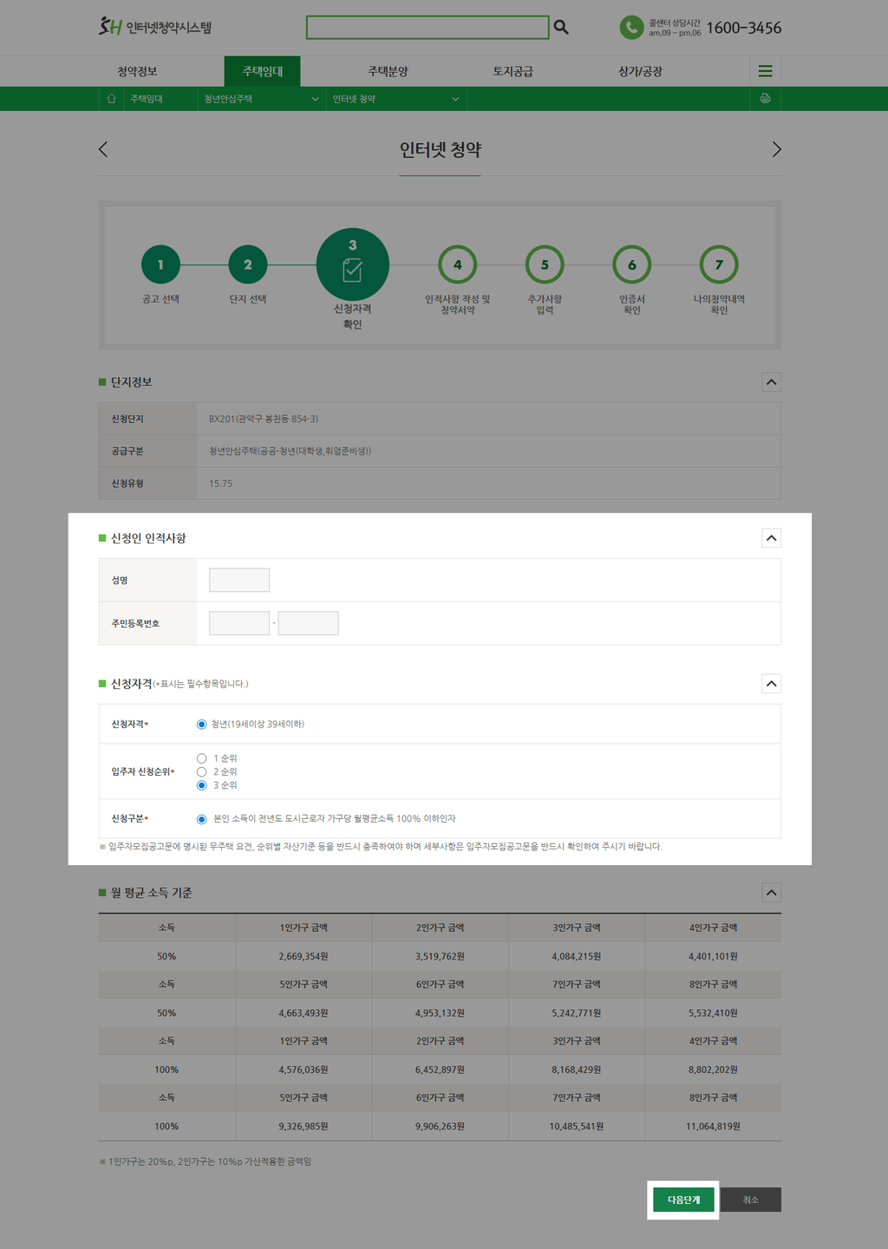Click the 취소 button

click(x=751, y=1200)
